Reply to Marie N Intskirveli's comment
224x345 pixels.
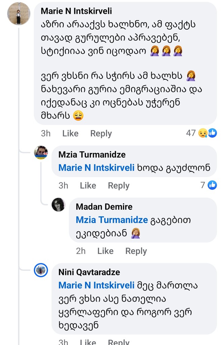coord(101,133)
